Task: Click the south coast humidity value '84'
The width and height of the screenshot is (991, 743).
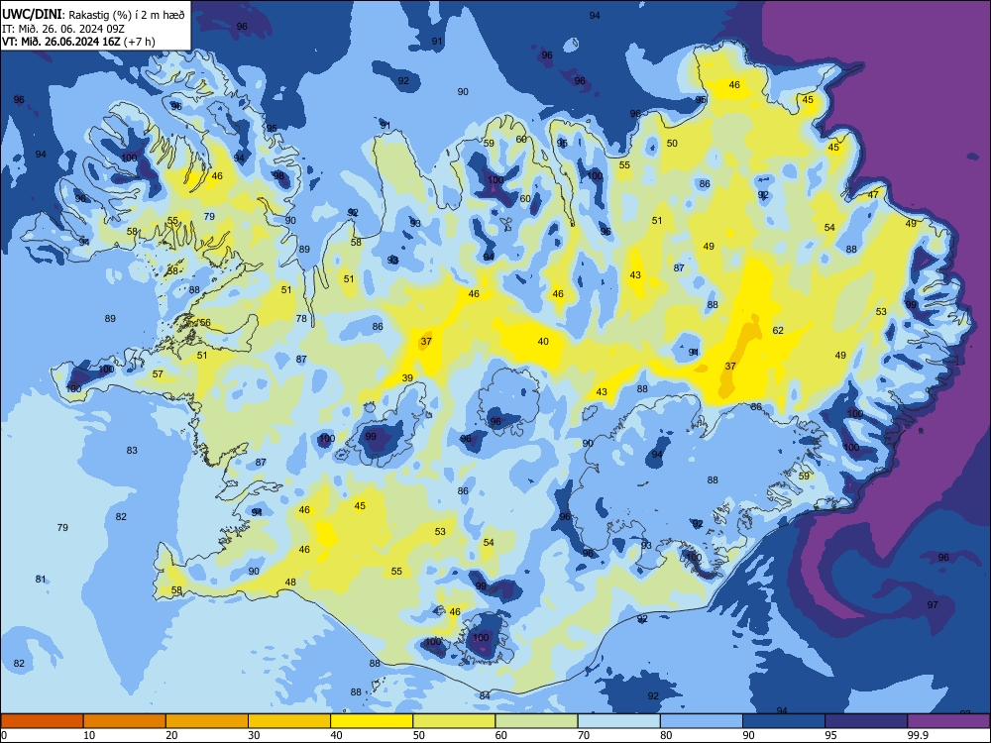Action: pyautogui.click(x=485, y=695)
